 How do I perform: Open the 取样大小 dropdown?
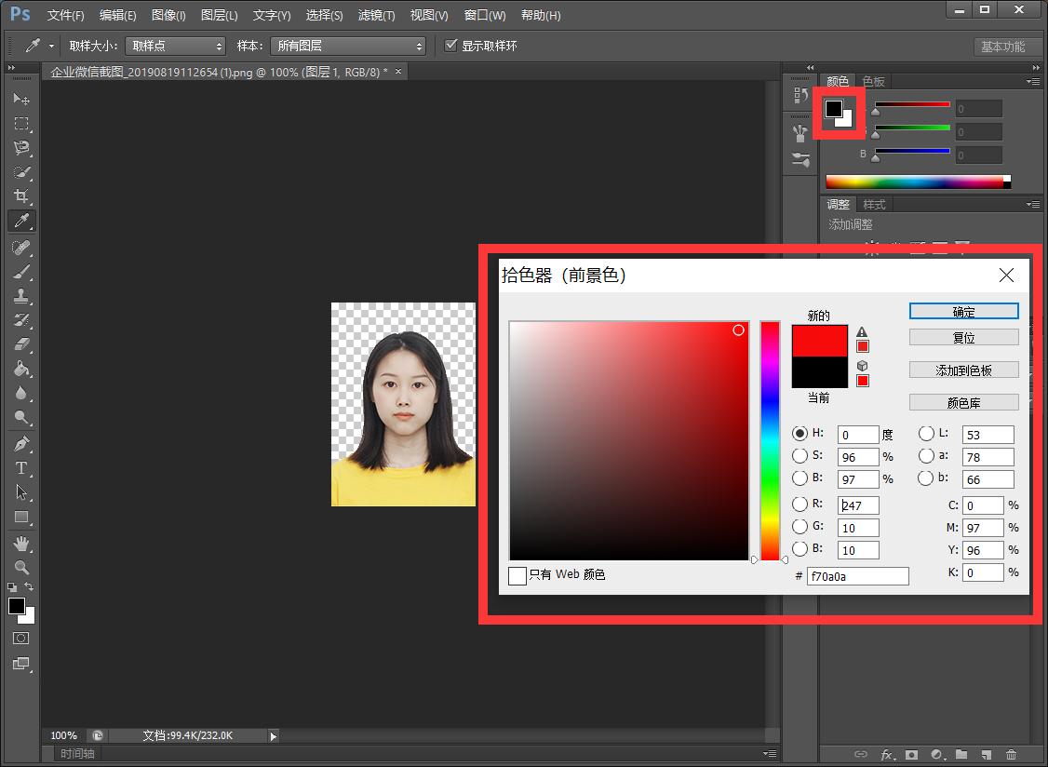[175, 45]
